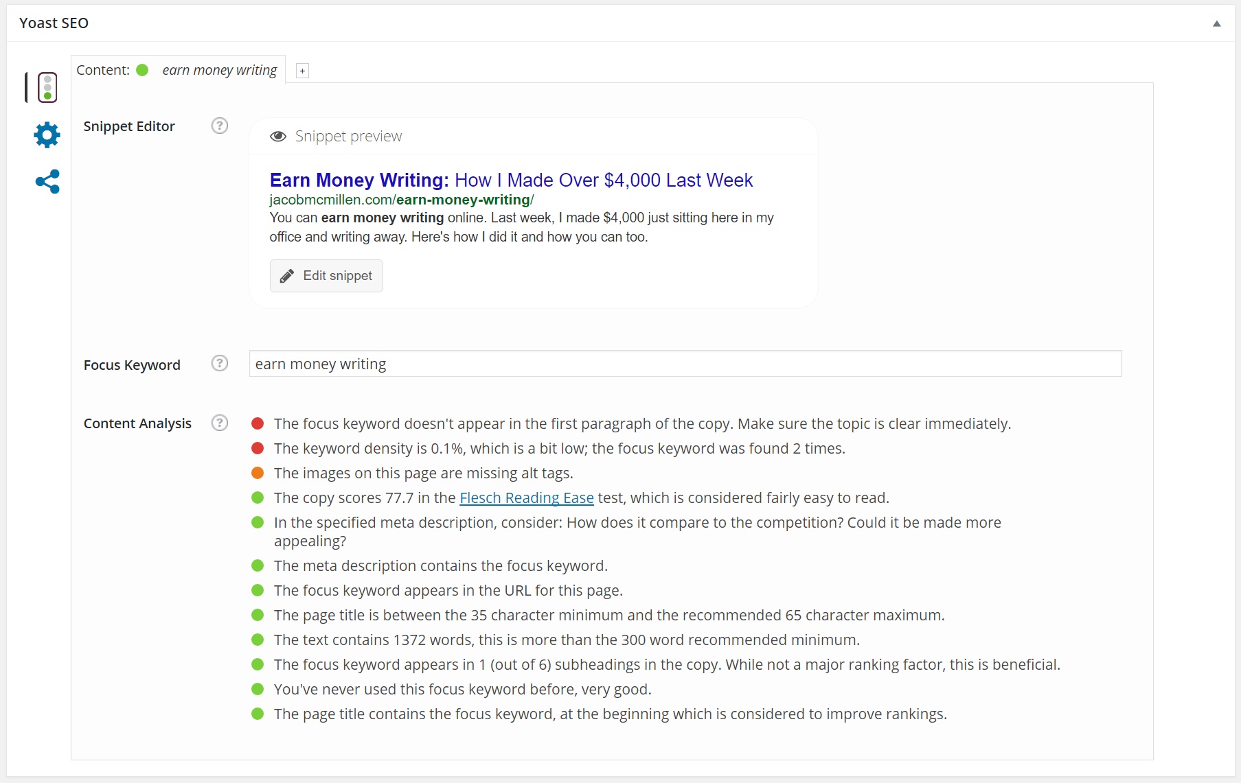Click 'The focus keyword appears in the URL' line
The width and height of the screenshot is (1241, 783).
click(x=448, y=591)
